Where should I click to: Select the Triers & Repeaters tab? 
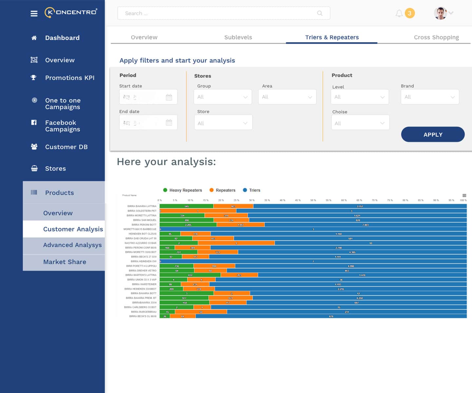pyautogui.click(x=332, y=37)
